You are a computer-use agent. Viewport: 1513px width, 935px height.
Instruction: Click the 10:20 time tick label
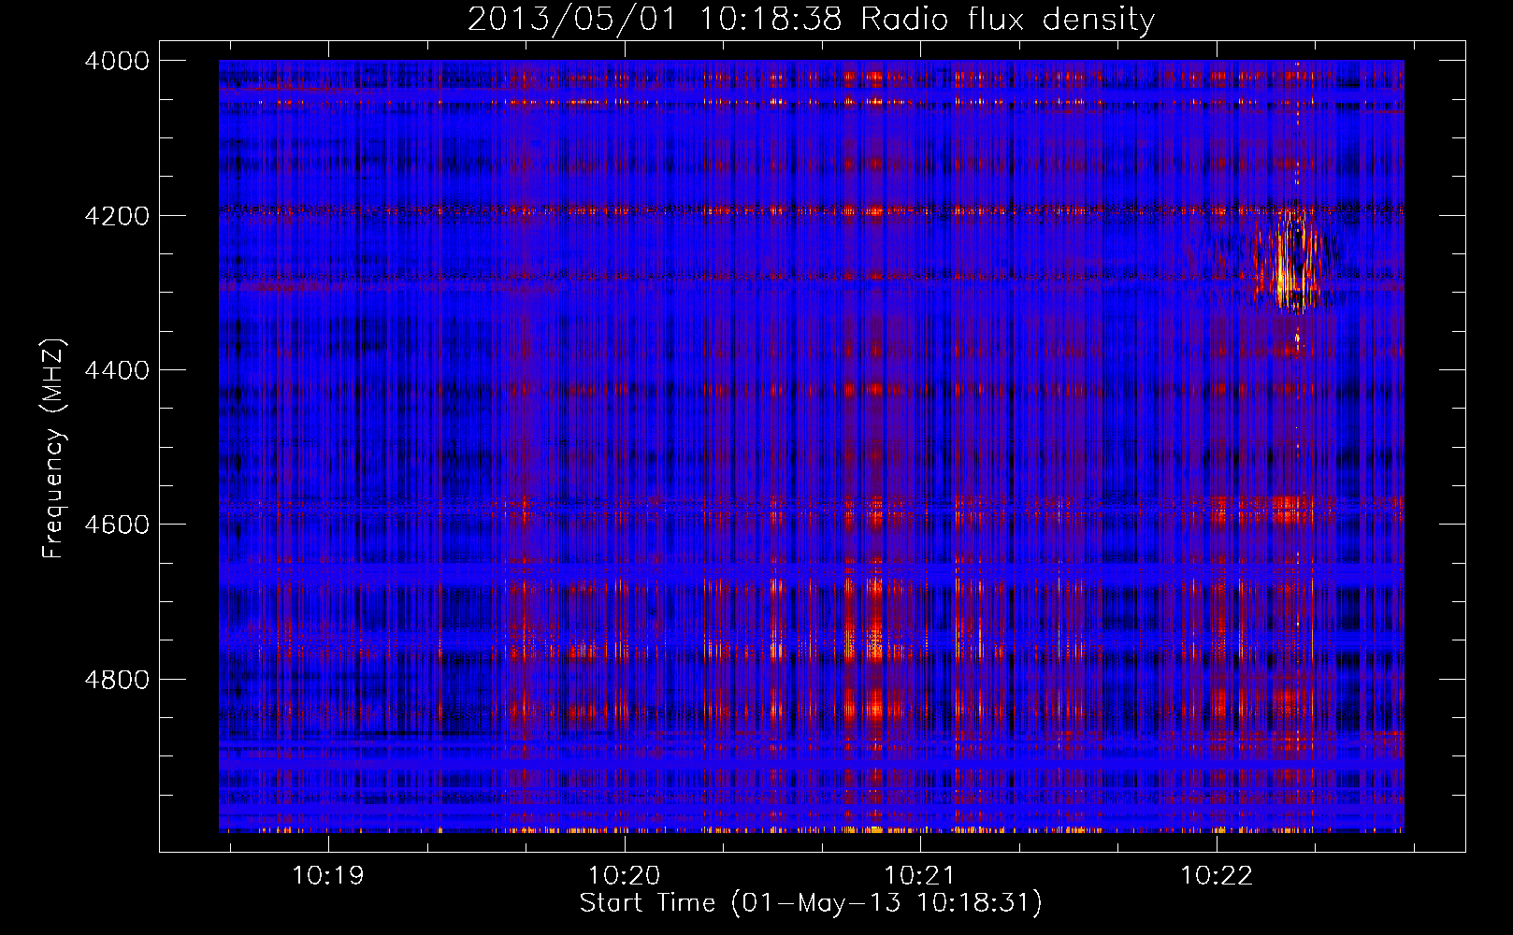click(x=624, y=876)
